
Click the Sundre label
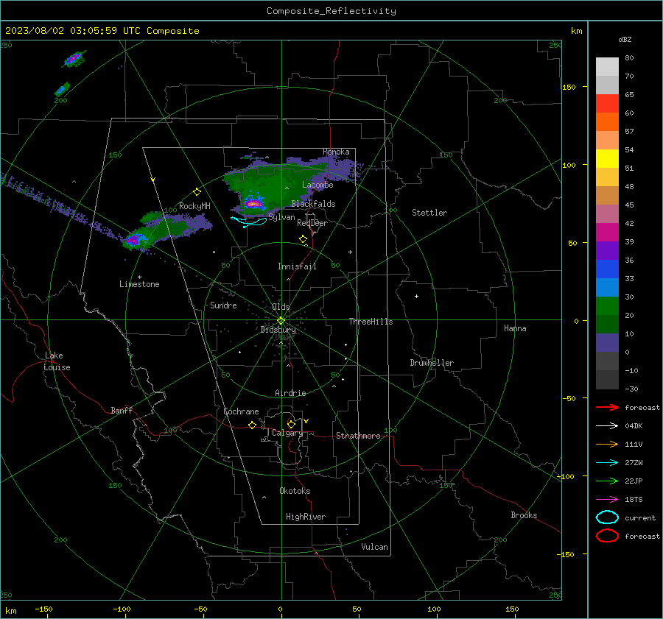click(x=223, y=305)
